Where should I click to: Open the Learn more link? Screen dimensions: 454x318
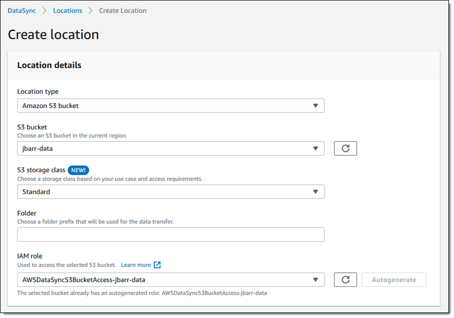coord(136,265)
